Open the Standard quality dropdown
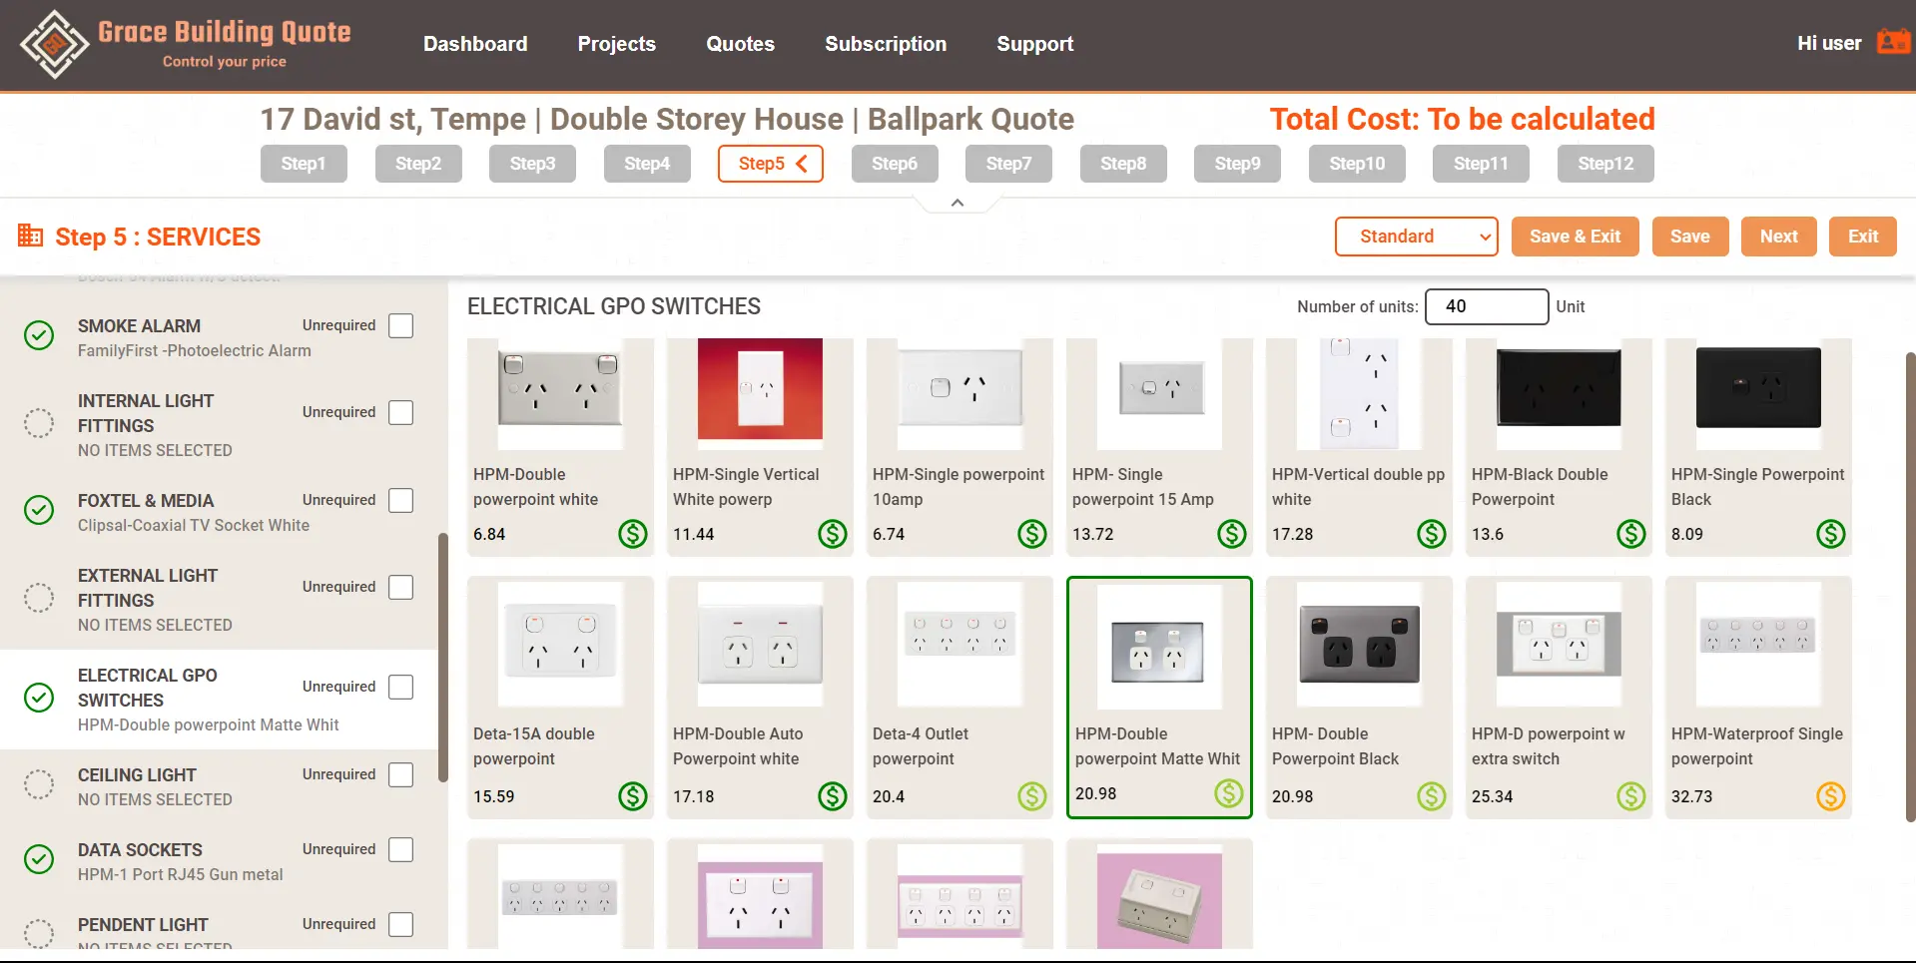This screenshot has height=963, width=1916. click(1416, 237)
